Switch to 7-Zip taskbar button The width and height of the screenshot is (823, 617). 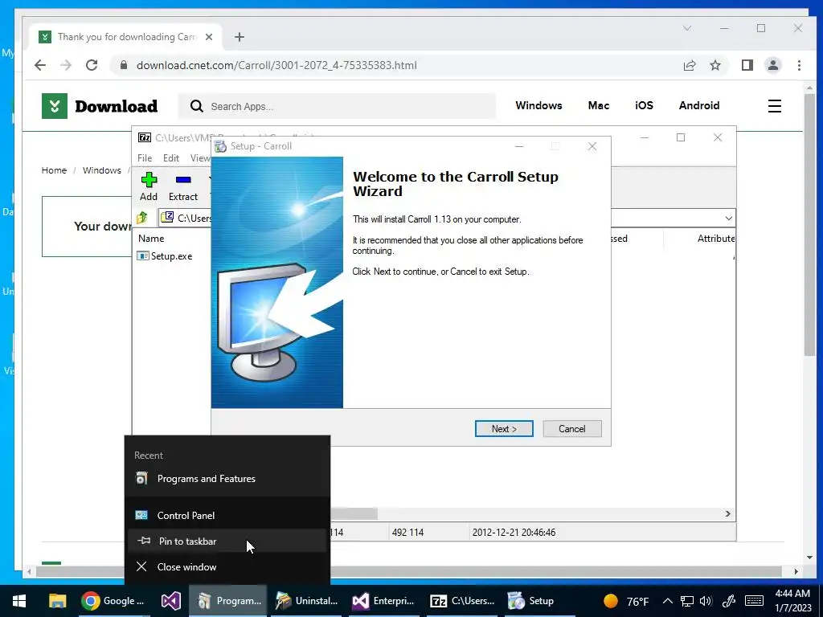pos(462,601)
